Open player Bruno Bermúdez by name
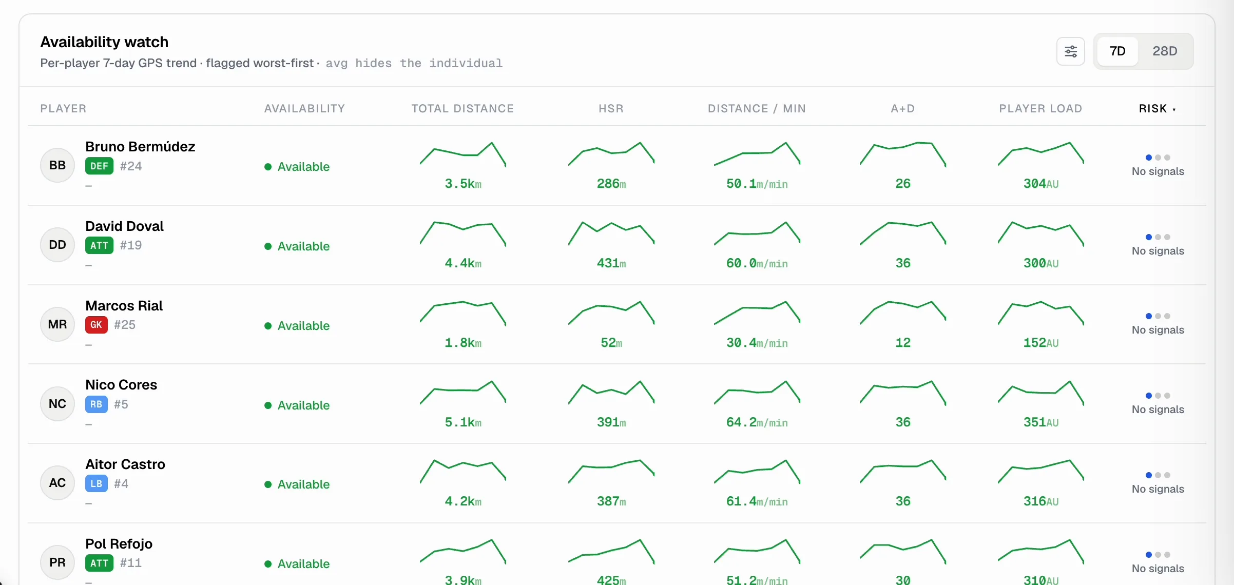Screen dimensions: 1234x585 (x=140, y=147)
